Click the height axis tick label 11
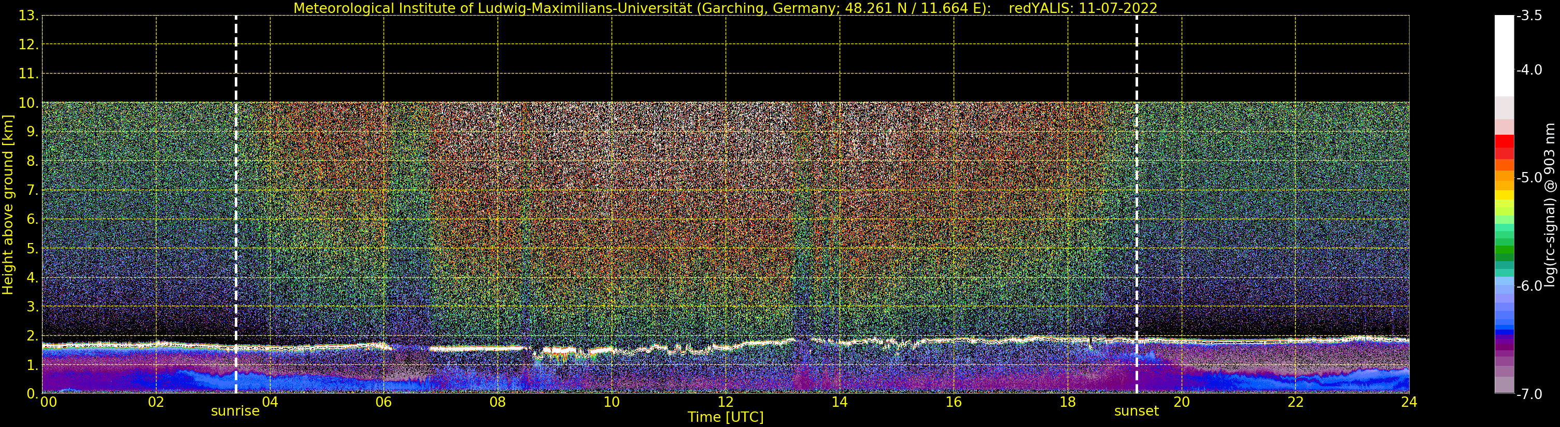 [x=29, y=74]
